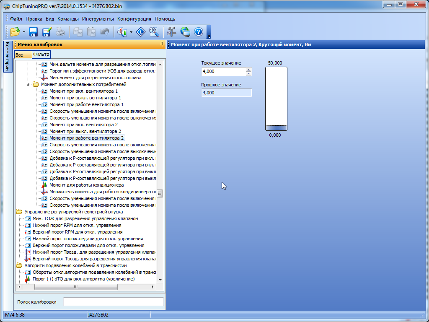Collapse the Момент дополнительных потребителей folder
The height and width of the screenshot is (322, 429).
pyautogui.click(x=28, y=84)
